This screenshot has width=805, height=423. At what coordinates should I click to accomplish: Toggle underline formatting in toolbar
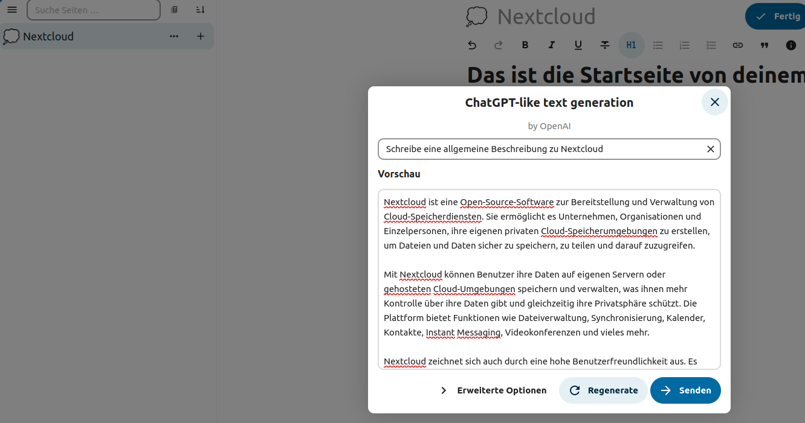pyautogui.click(x=578, y=45)
